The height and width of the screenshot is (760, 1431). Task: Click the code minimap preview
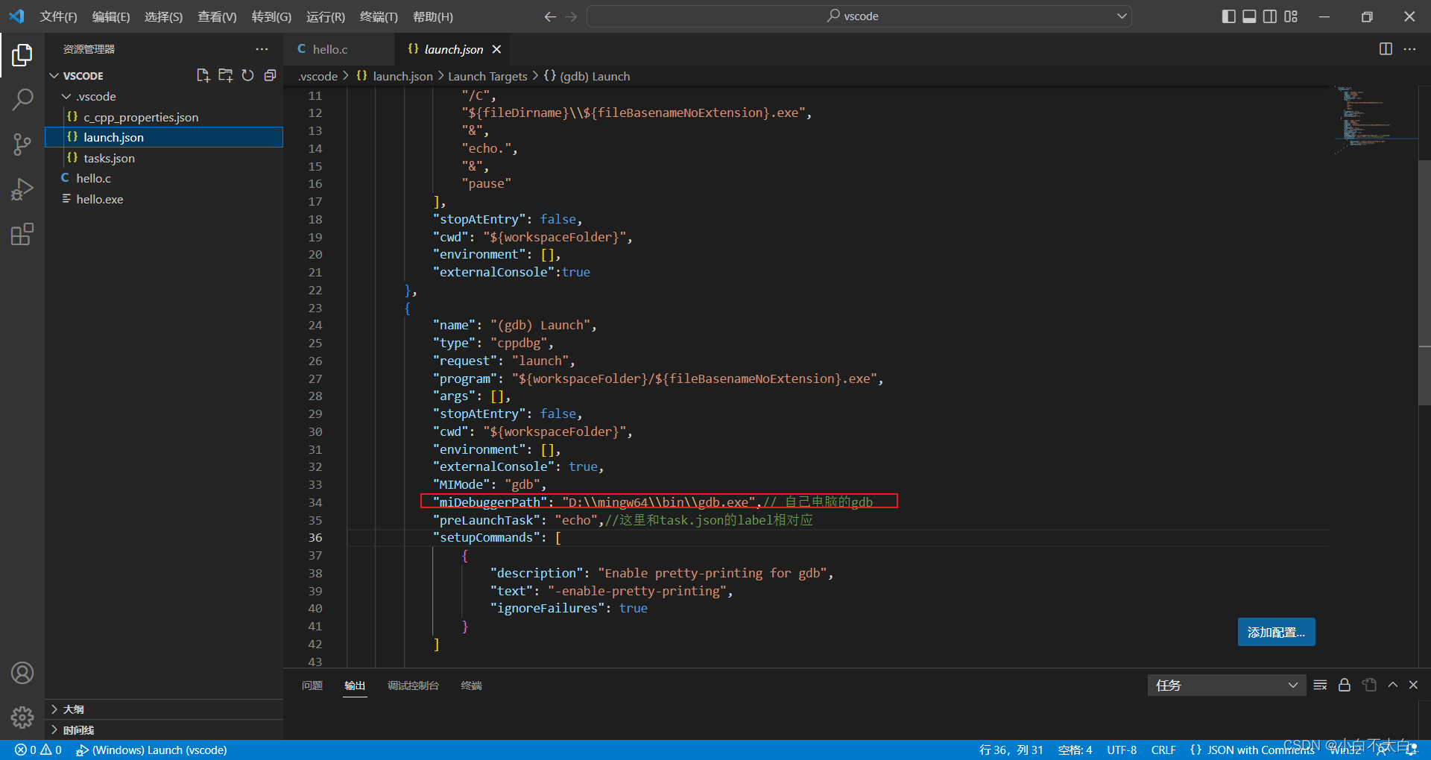tap(1375, 119)
